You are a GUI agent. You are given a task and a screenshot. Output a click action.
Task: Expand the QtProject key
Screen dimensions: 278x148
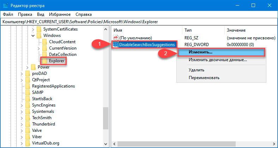[22, 80]
